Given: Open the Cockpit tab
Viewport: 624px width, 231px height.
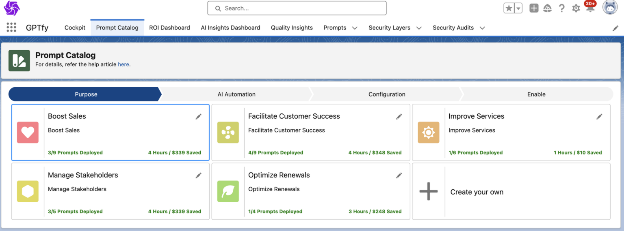Looking at the screenshot, I should (x=75, y=28).
